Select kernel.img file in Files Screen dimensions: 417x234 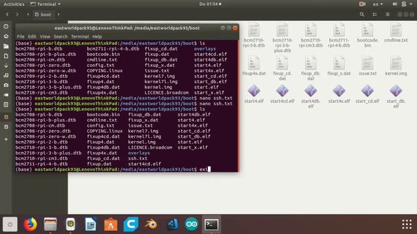pos(395,66)
